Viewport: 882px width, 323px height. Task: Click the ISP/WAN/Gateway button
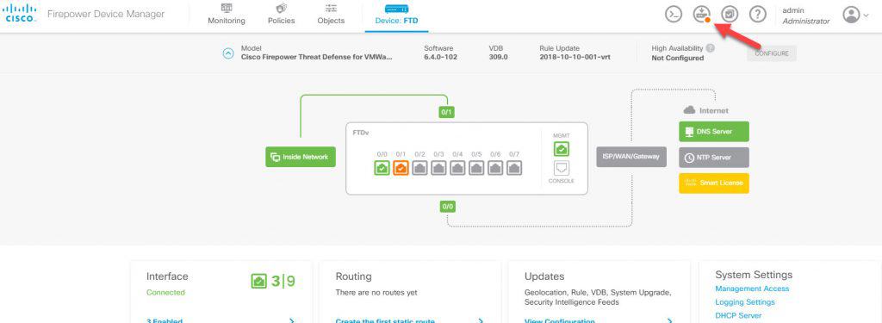pyautogui.click(x=631, y=157)
